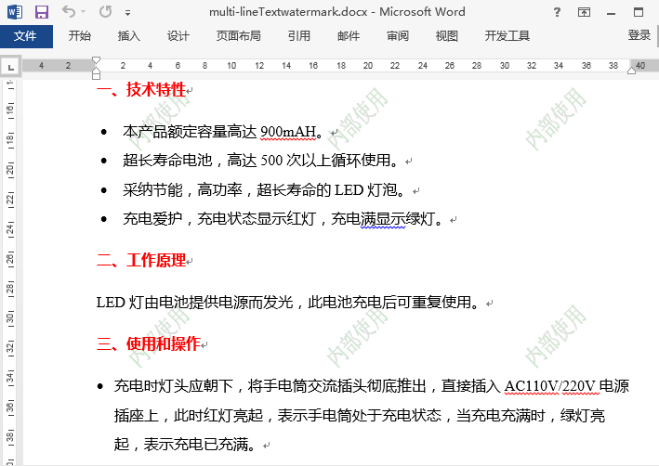Expand the Undo history dropdown arrow
The height and width of the screenshot is (466, 659).
coord(83,12)
